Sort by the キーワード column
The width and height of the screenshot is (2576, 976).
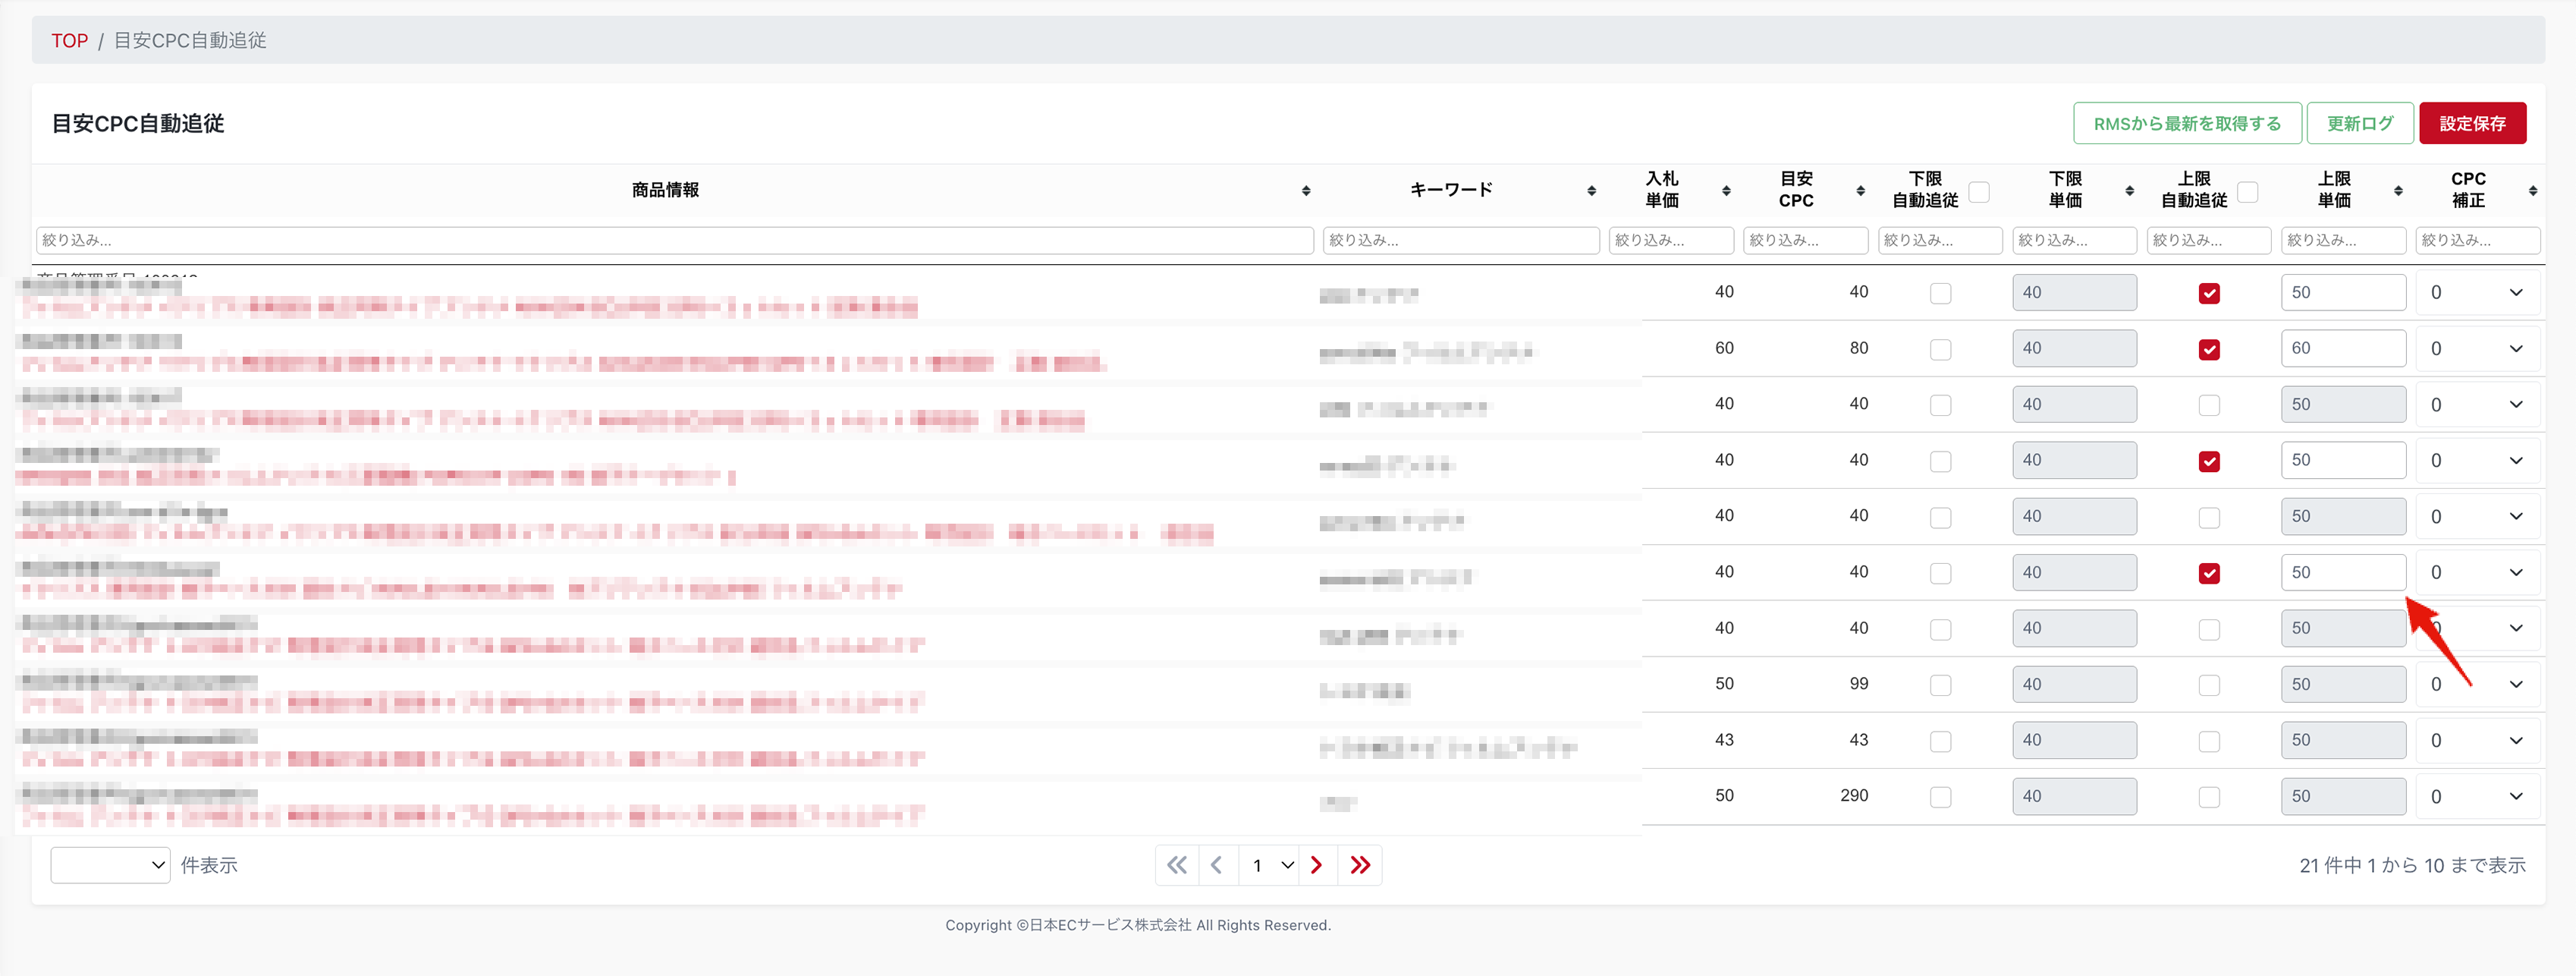click(x=1591, y=190)
